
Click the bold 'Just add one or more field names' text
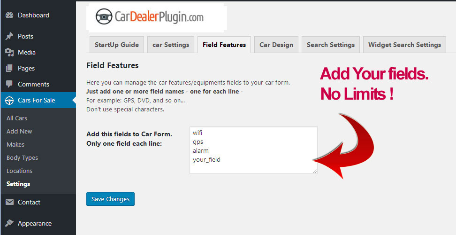pos(135,92)
